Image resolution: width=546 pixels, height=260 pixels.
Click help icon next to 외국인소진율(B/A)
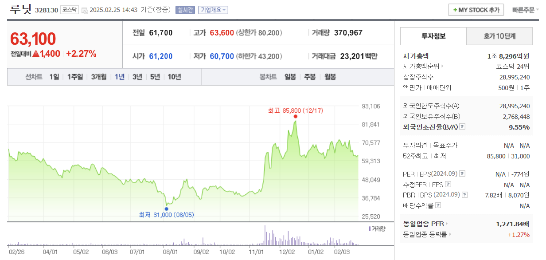[462, 127]
